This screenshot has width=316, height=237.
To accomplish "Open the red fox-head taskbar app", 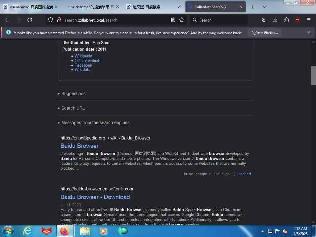I will [x=46, y=231].
